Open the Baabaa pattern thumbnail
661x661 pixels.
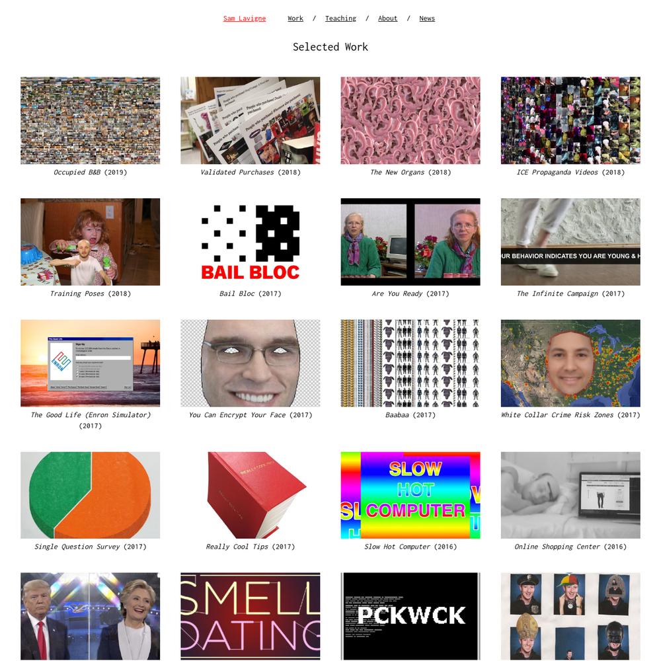410,364
